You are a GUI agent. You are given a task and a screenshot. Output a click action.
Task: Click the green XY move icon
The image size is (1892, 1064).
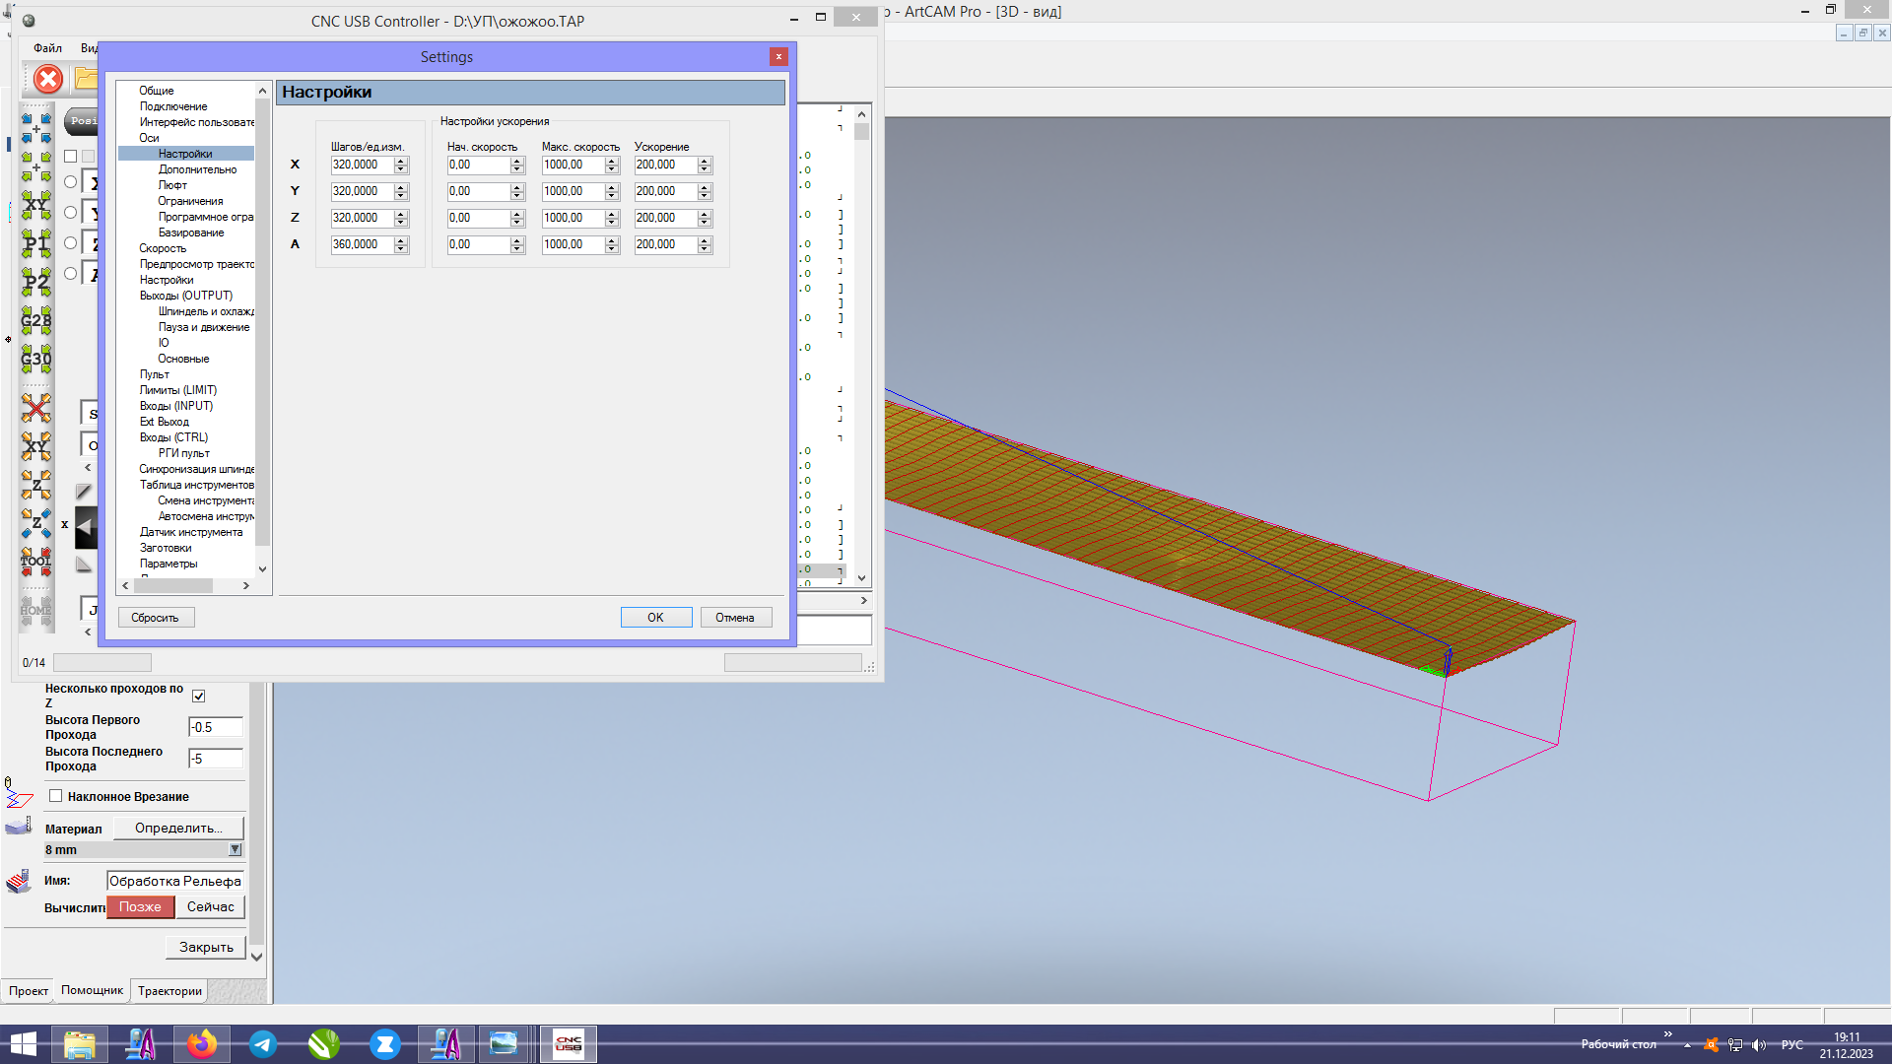point(36,205)
